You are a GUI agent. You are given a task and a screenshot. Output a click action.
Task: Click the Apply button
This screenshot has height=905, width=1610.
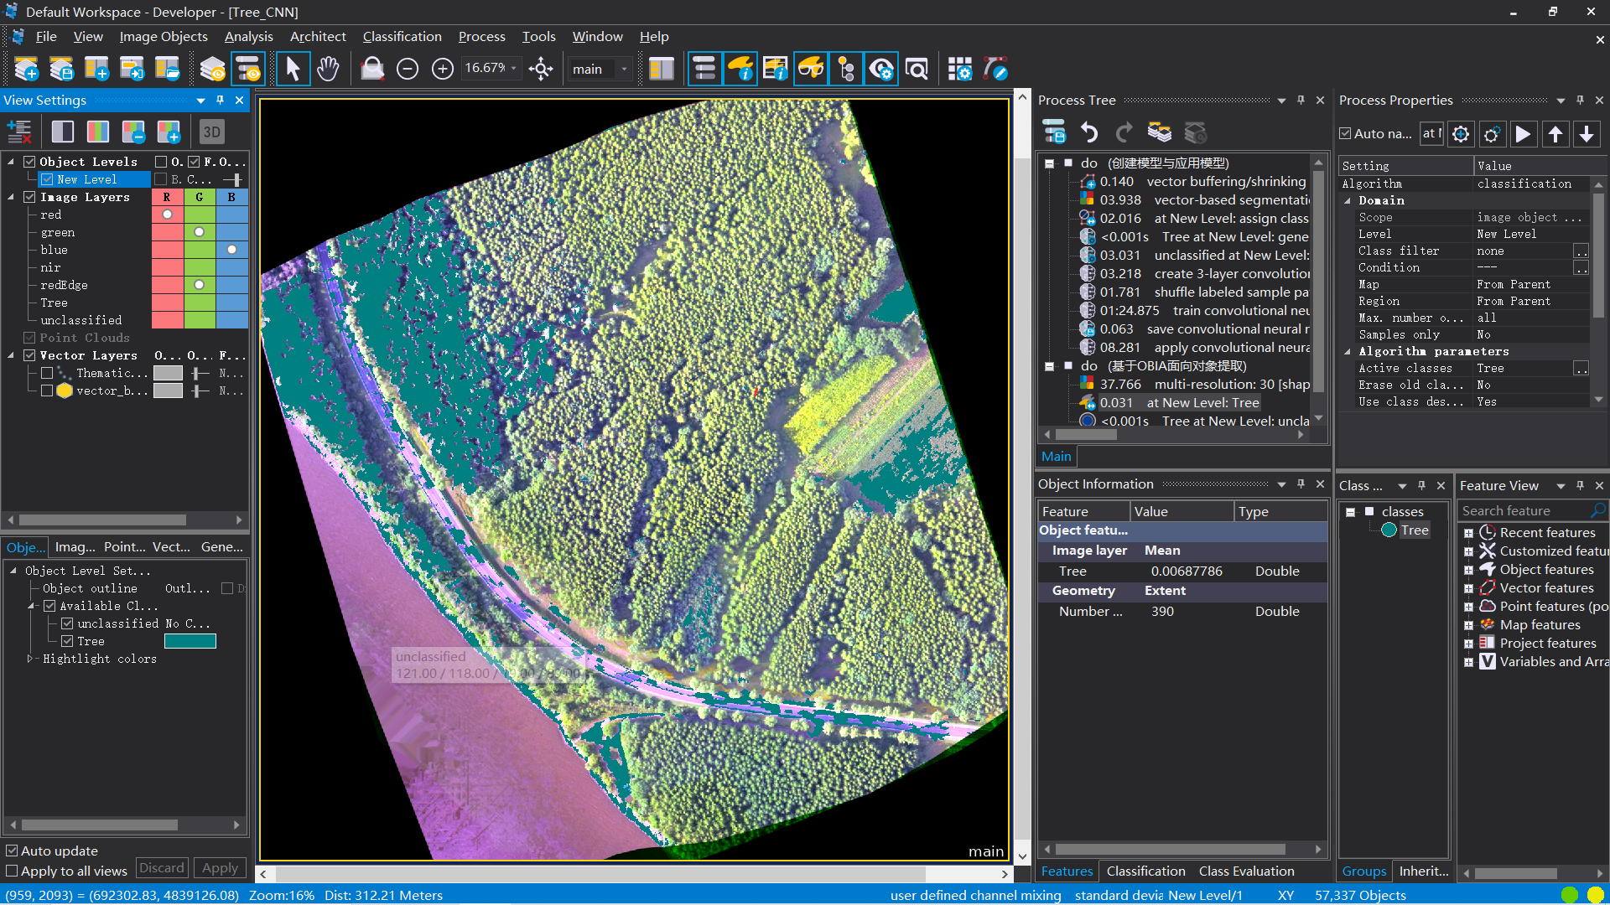pyautogui.click(x=220, y=868)
